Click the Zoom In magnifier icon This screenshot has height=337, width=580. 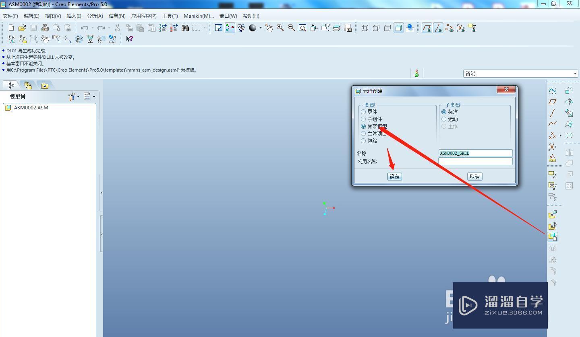(280, 28)
